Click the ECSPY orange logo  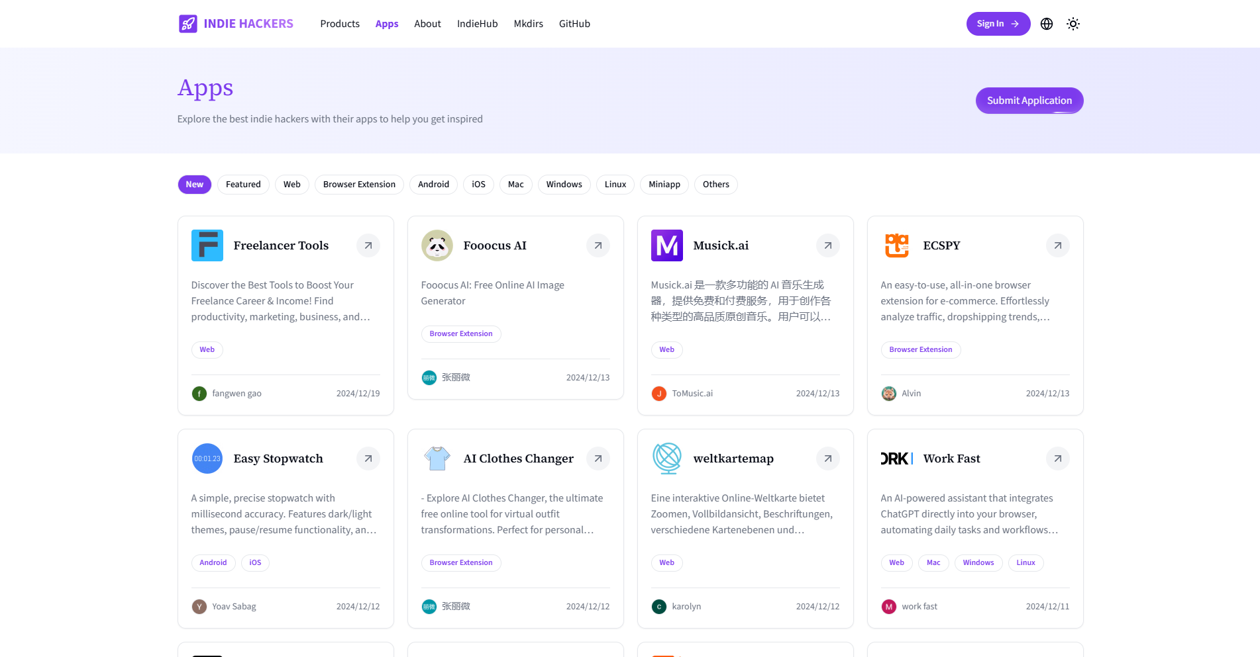pyautogui.click(x=897, y=245)
